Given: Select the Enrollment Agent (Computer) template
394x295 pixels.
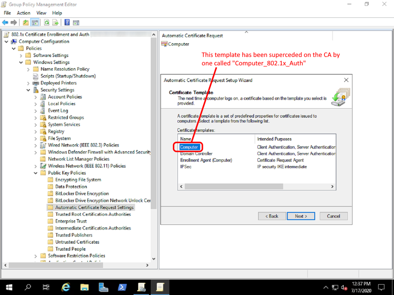Looking at the screenshot, I should pos(206,160).
